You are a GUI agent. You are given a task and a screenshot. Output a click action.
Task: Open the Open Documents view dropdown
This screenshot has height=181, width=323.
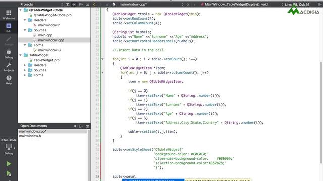(x=75, y=126)
